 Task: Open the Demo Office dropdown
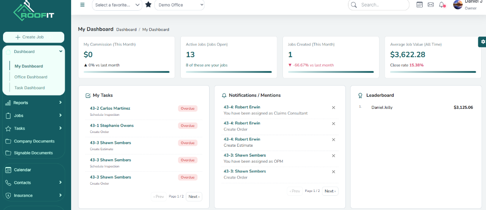[x=179, y=5]
